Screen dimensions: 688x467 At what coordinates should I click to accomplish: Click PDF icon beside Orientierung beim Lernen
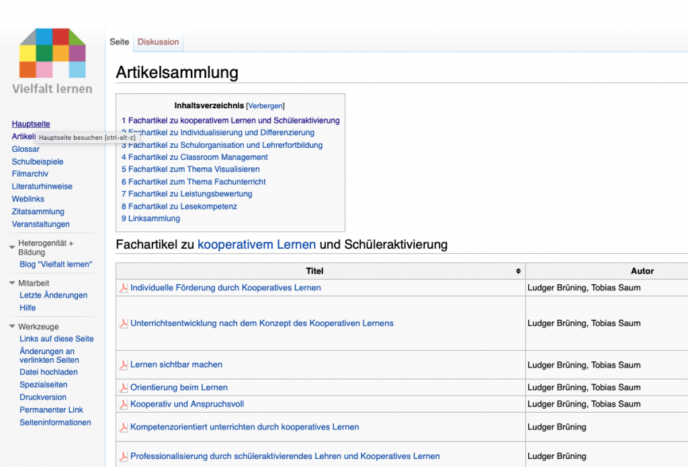pos(124,388)
